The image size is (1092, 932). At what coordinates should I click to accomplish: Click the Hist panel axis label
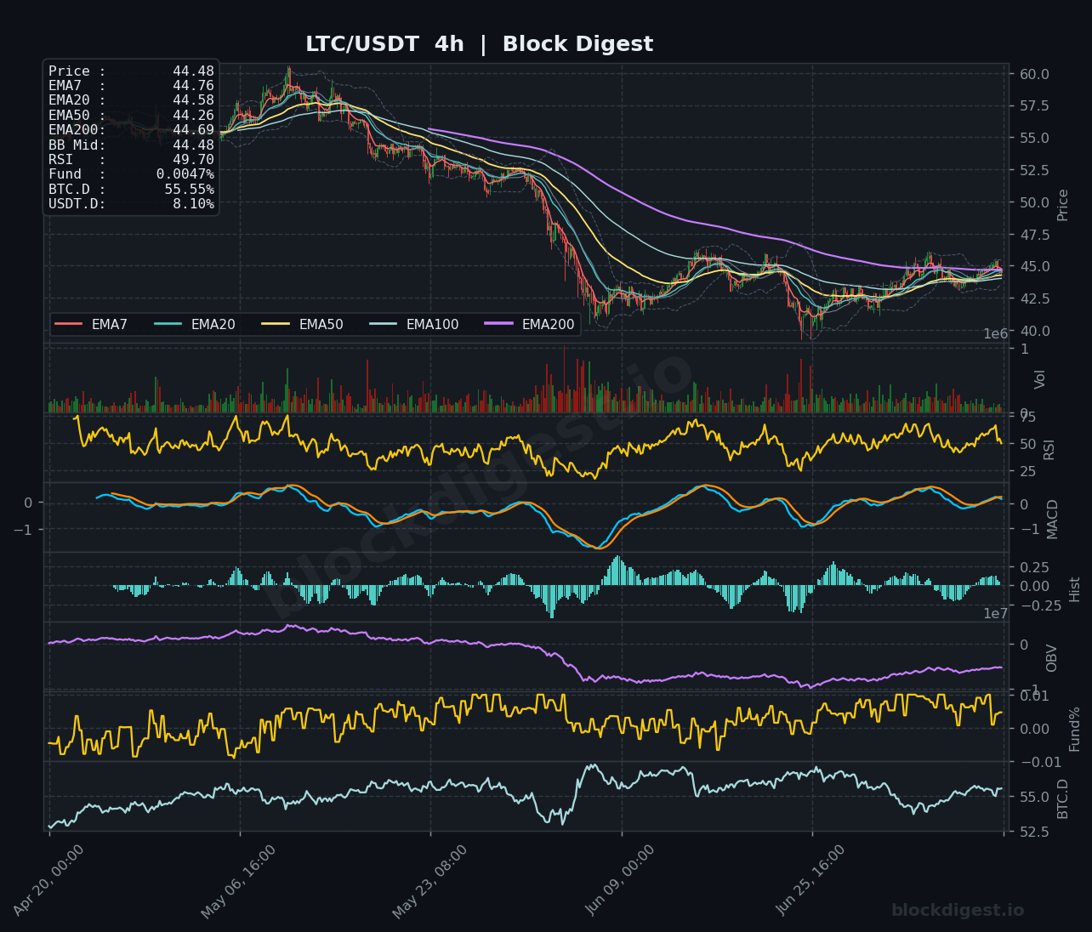[x=1074, y=589]
